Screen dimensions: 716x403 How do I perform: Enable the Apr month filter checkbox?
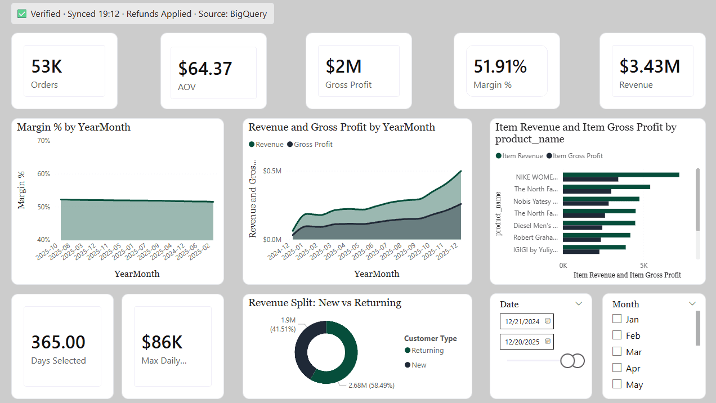click(x=617, y=368)
